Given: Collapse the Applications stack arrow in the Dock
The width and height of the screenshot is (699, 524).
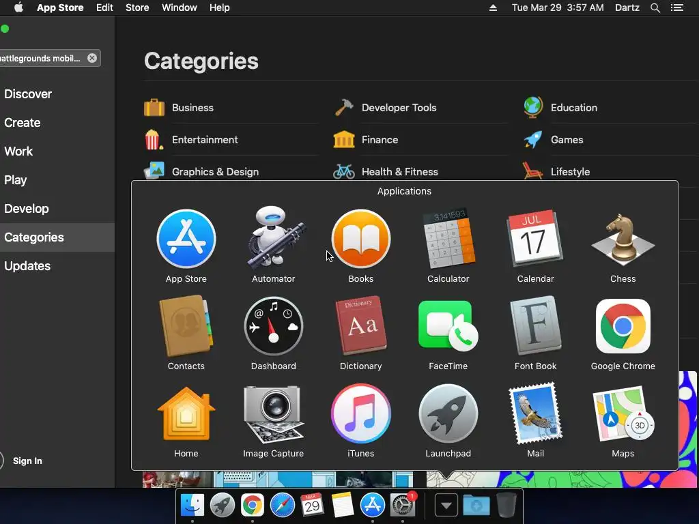Looking at the screenshot, I should pos(446,506).
